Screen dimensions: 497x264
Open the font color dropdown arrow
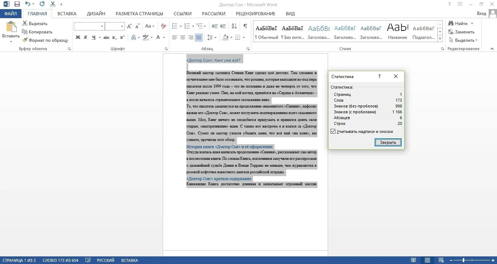[x=164, y=37]
